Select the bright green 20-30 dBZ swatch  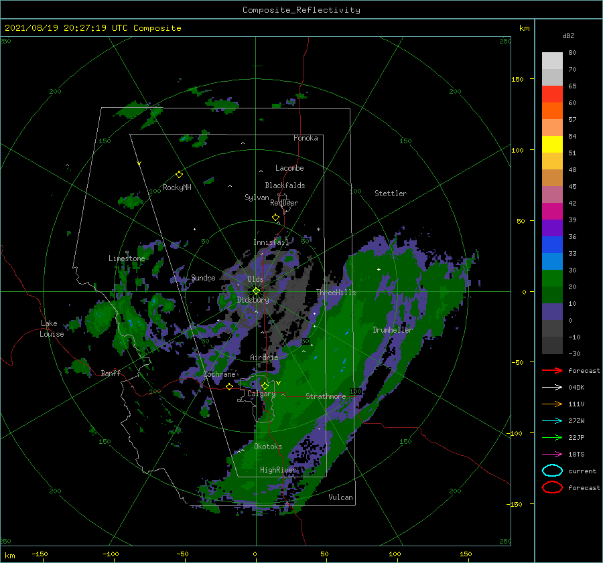pos(552,278)
